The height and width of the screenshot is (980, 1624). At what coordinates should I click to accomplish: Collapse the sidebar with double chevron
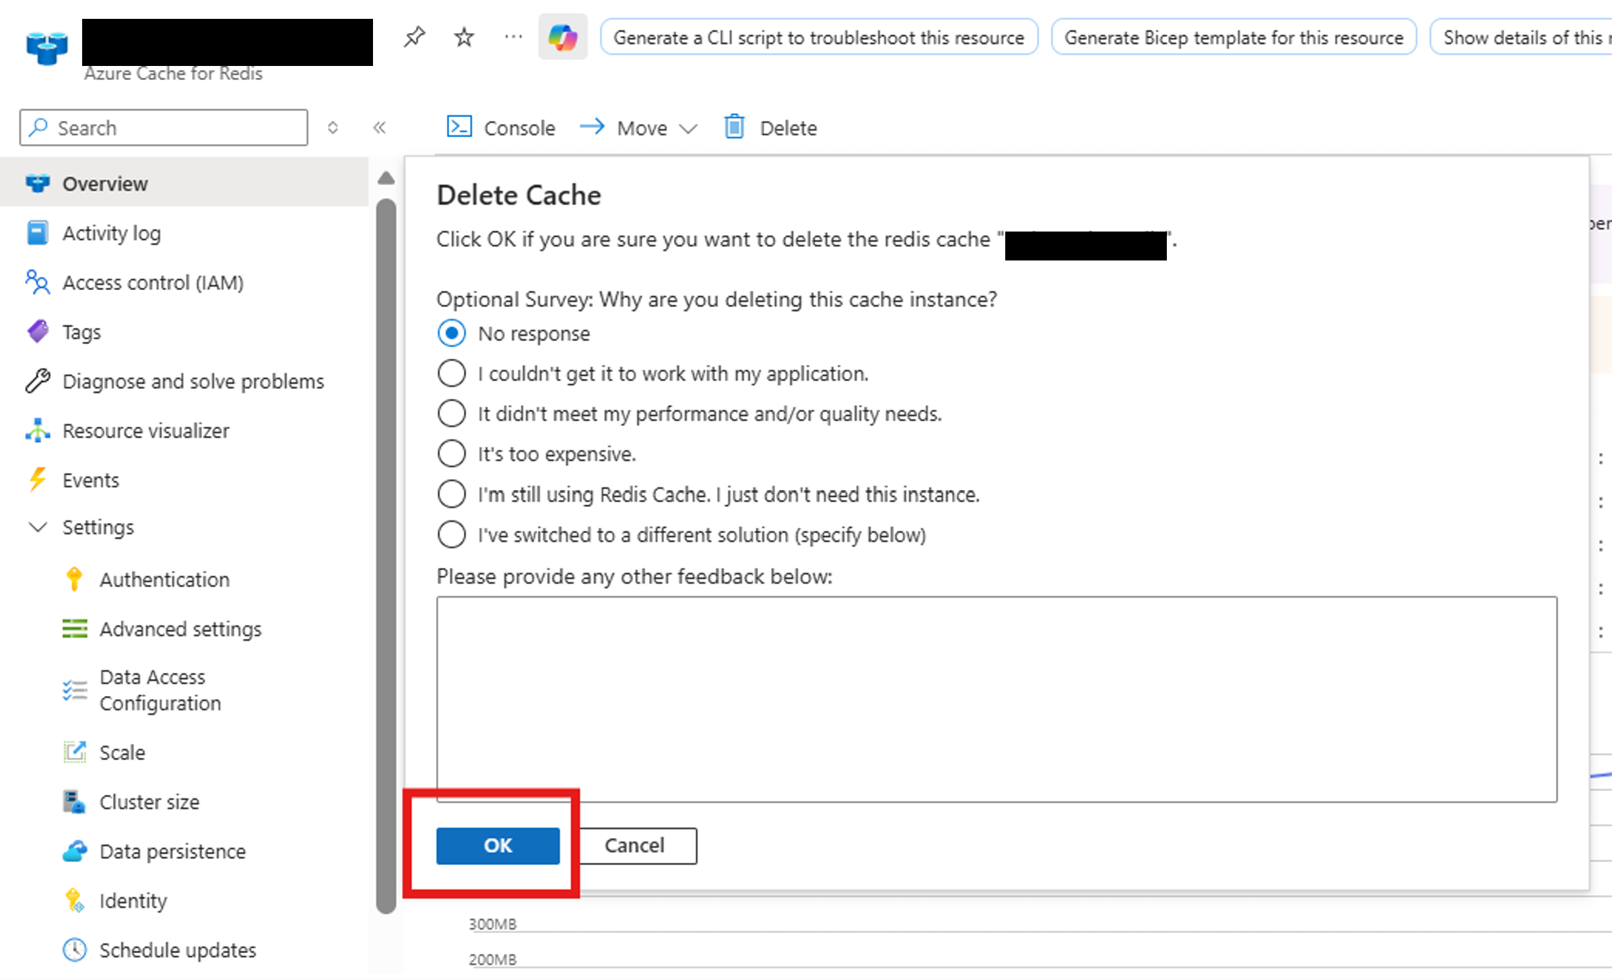379,127
